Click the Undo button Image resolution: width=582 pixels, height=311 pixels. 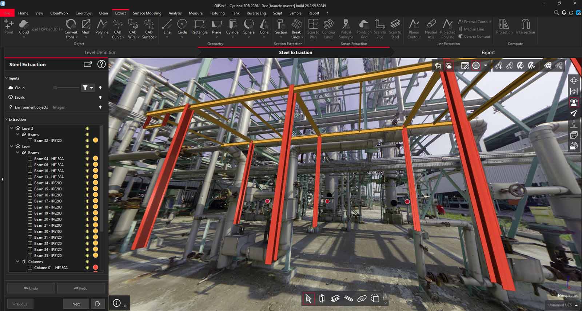(31, 288)
